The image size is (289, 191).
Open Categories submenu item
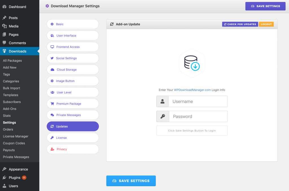[11, 81]
